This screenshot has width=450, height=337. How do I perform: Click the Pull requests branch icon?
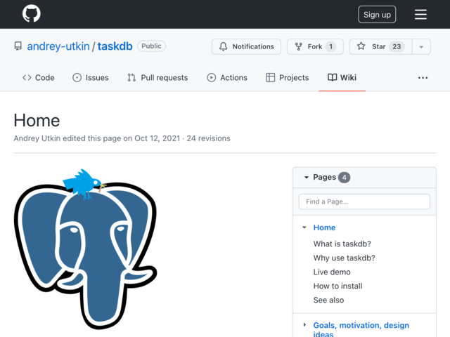pyautogui.click(x=131, y=78)
